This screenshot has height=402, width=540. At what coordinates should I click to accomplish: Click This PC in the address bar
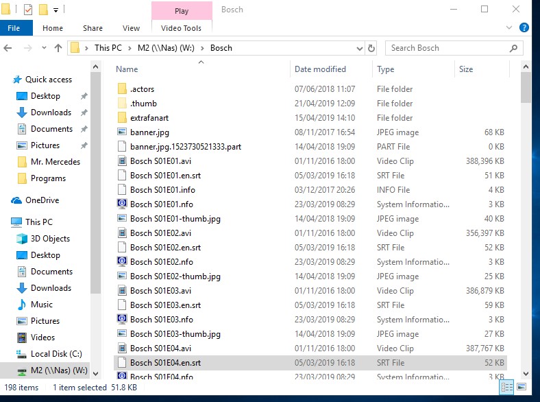[108, 48]
